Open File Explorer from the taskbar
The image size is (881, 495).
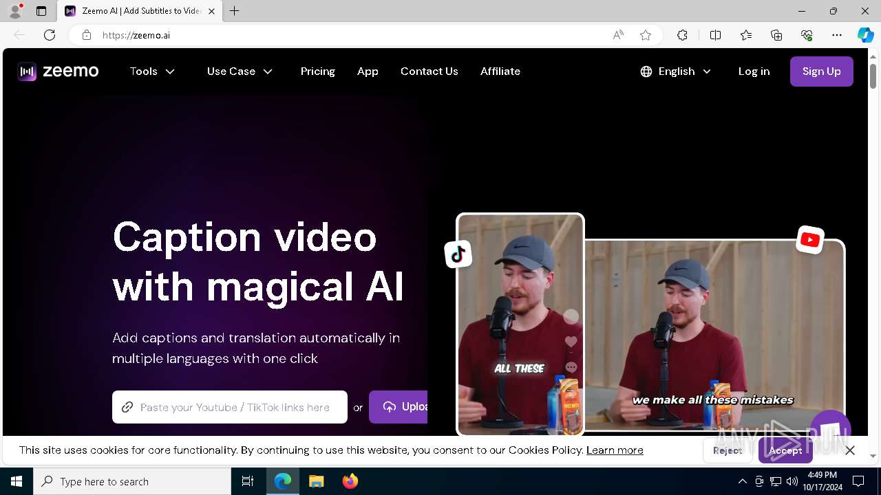tap(316, 481)
